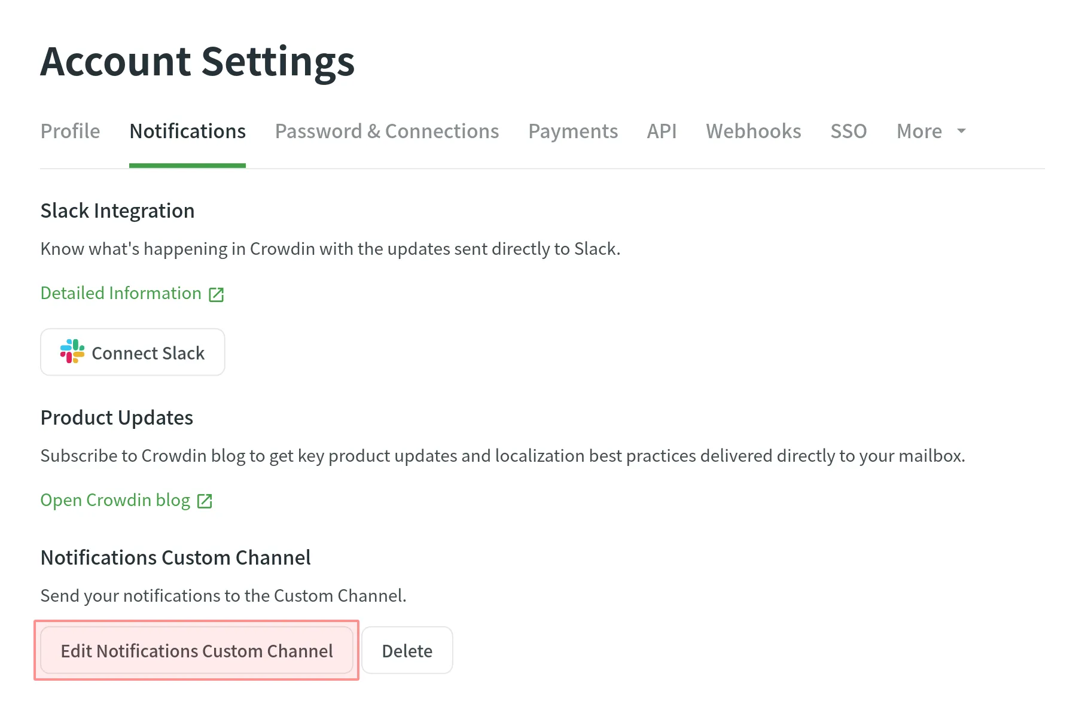Image resolution: width=1088 pixels, height=707 pixels.
Task: Click external-link icon beside Open Crowdin blog
Action: [x=205, y=501]
